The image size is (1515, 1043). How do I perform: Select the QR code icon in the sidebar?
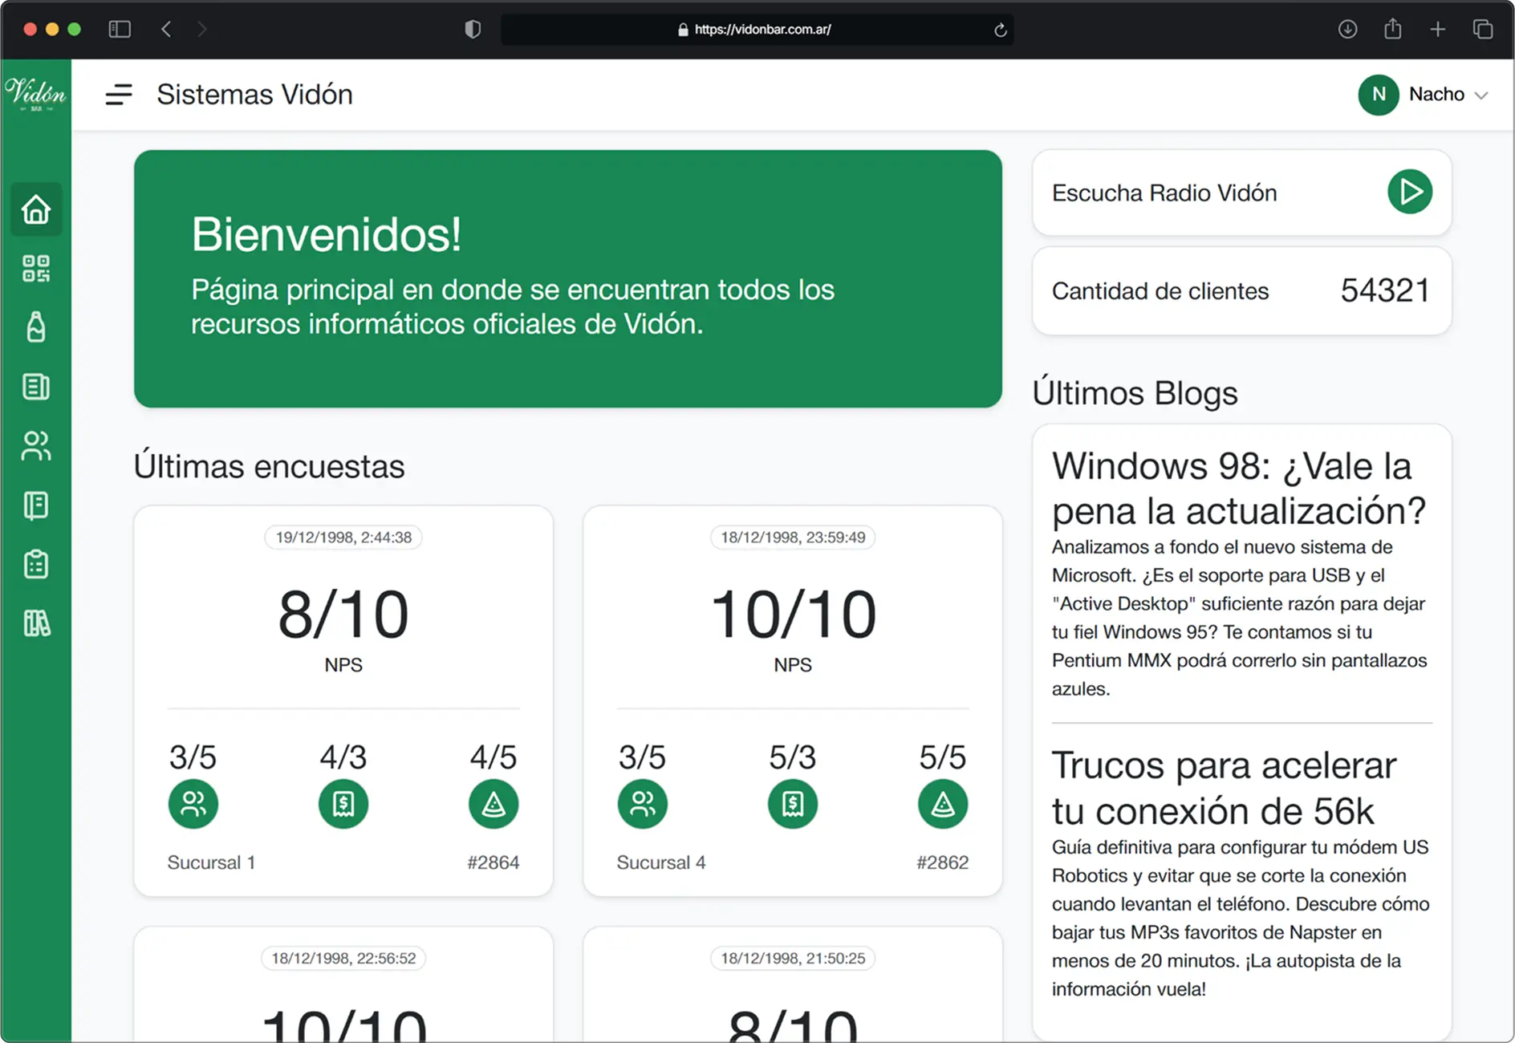point(36,269)
